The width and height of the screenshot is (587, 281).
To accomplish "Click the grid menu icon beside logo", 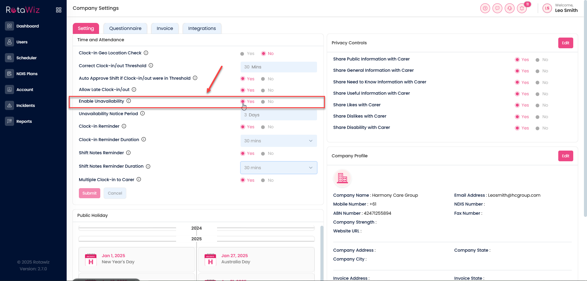I will click(x=59, y=10).
